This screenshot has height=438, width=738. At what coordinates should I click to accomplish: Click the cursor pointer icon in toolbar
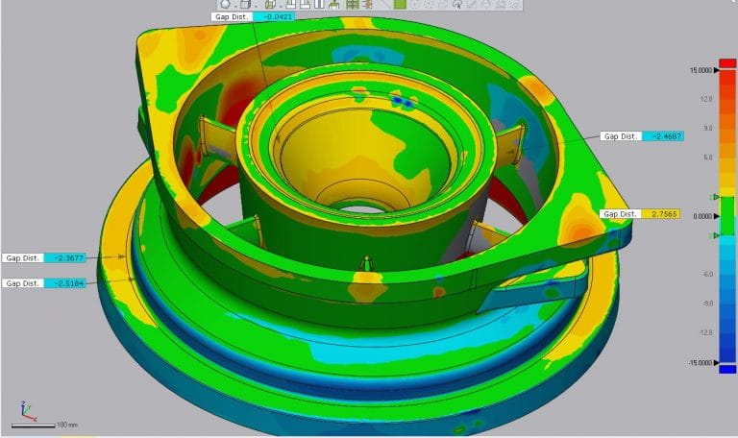pyautogui.click(x=457, y=4)
